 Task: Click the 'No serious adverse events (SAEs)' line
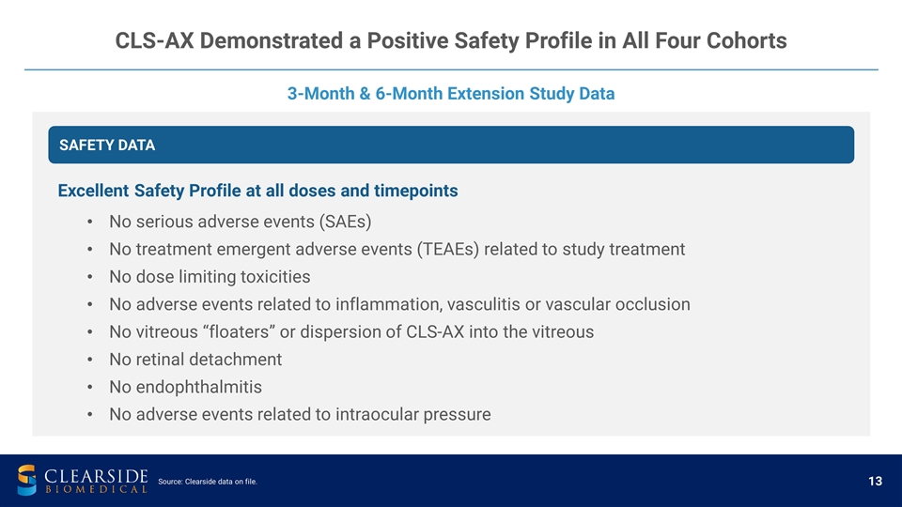tap(241, 223)
